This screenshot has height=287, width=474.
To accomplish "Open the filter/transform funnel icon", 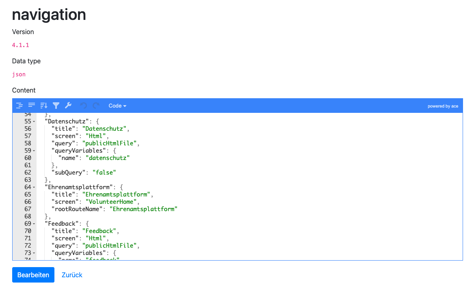I will (56, 106).
